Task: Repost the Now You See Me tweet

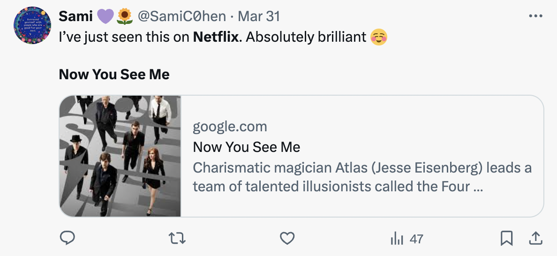Action: (178, 239)
